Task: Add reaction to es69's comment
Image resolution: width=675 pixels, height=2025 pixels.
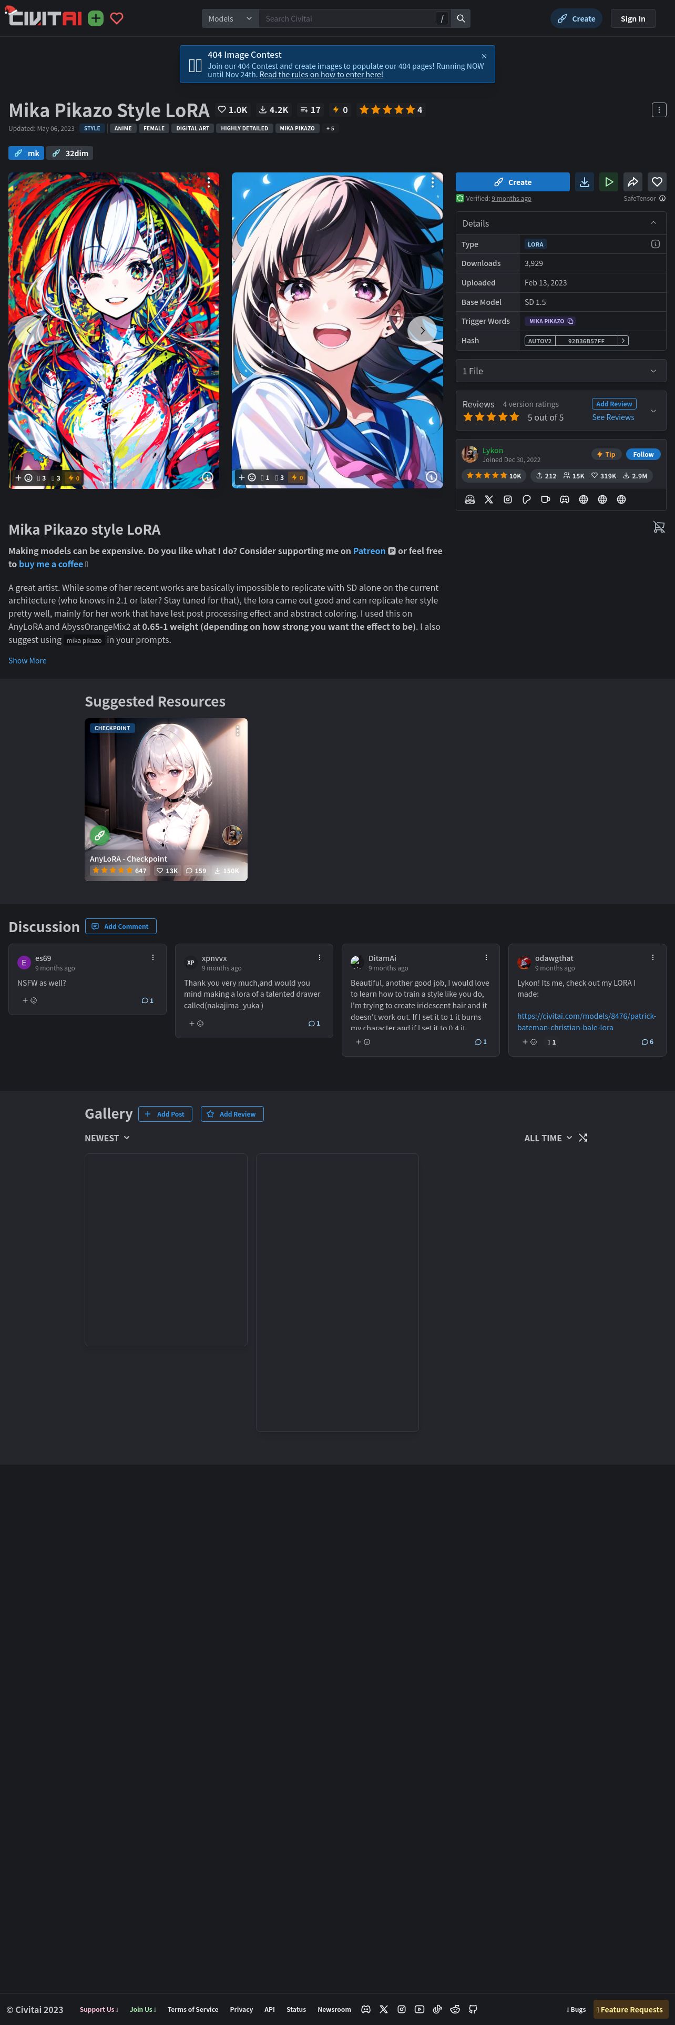Action: 29,1001
